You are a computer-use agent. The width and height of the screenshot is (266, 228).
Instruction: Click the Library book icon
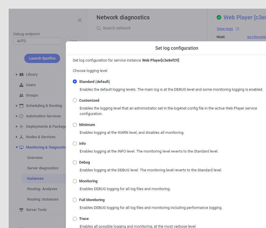[21, 75]
